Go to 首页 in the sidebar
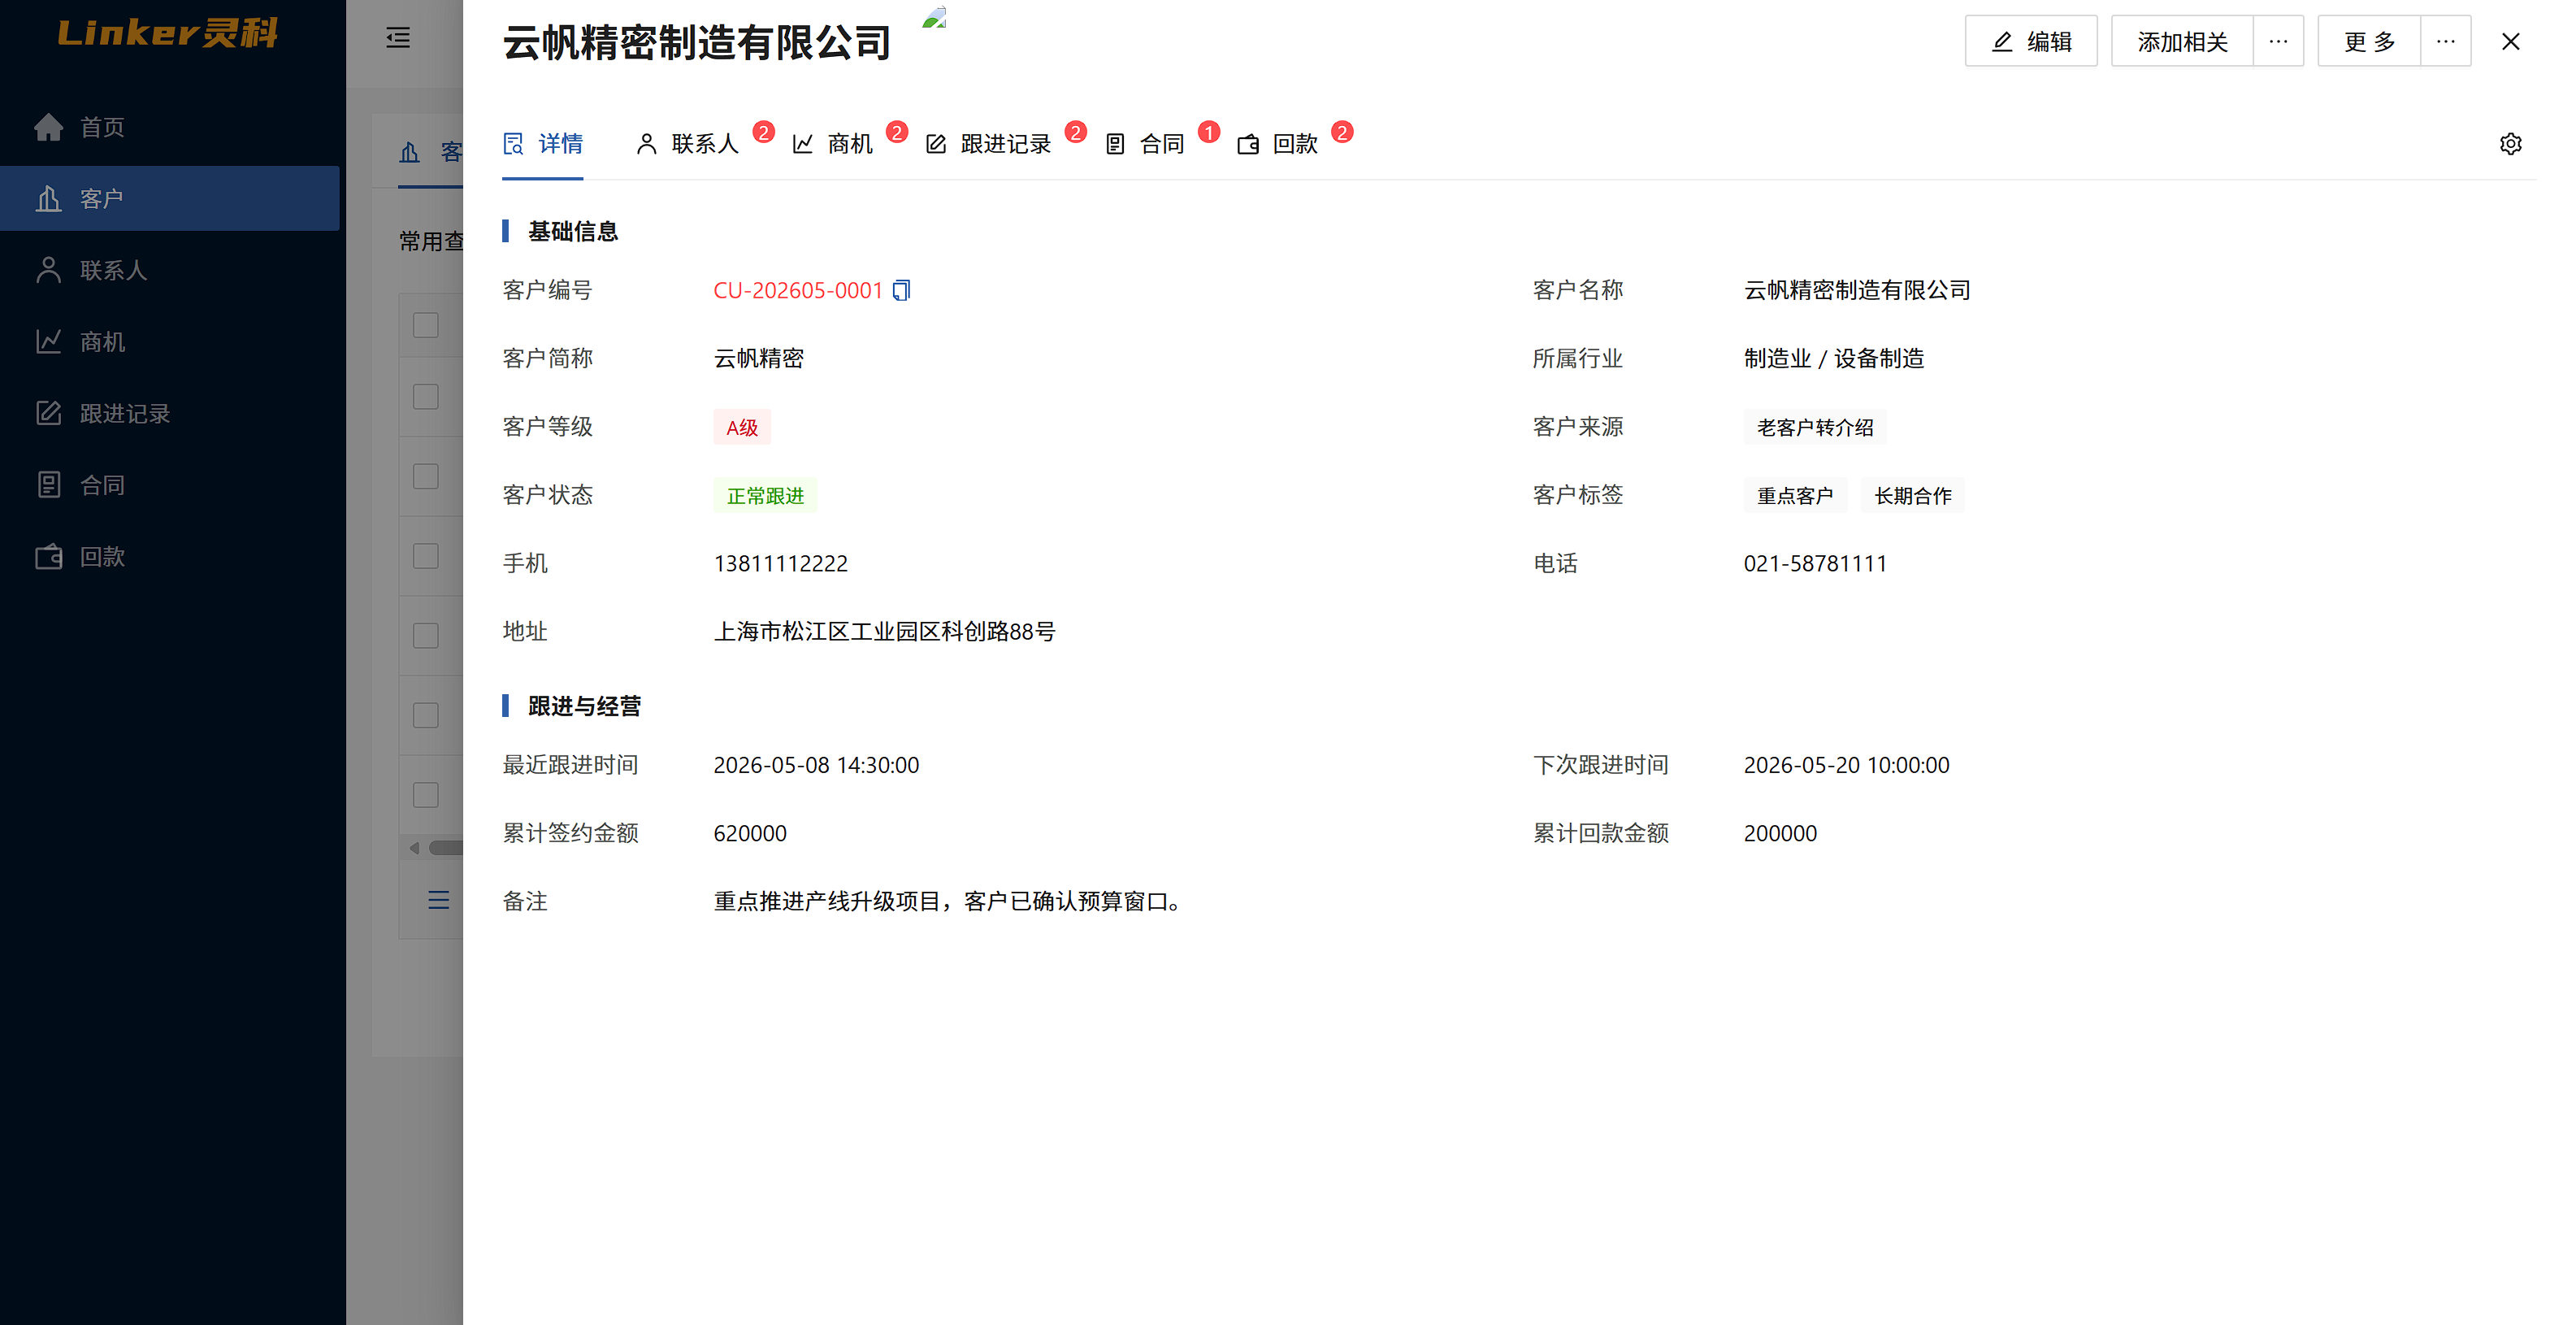The height and width of the screenshot is (1325, 2576). coord(170,127)
